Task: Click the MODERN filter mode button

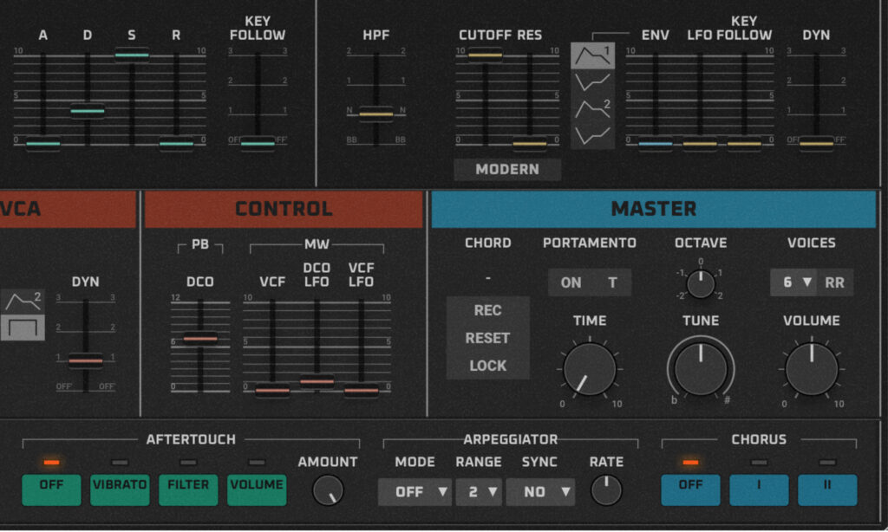Action: coord(507,170)
